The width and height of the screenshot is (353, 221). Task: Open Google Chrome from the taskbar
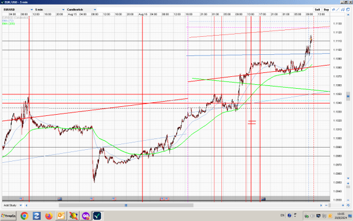click(x=24, y=216)
